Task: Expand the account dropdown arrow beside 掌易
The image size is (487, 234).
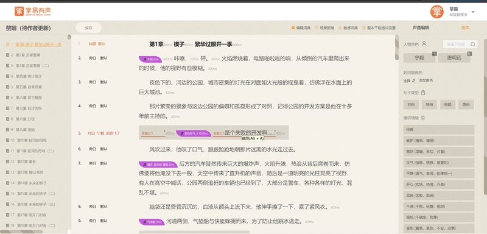Action: (473, 12)
